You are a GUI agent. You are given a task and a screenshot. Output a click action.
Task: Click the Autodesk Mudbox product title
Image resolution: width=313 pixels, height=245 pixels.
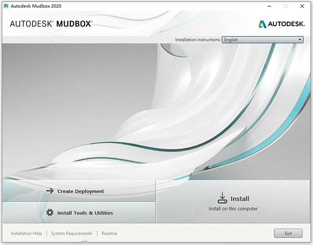pyautogui.click(x=51, y=24)
